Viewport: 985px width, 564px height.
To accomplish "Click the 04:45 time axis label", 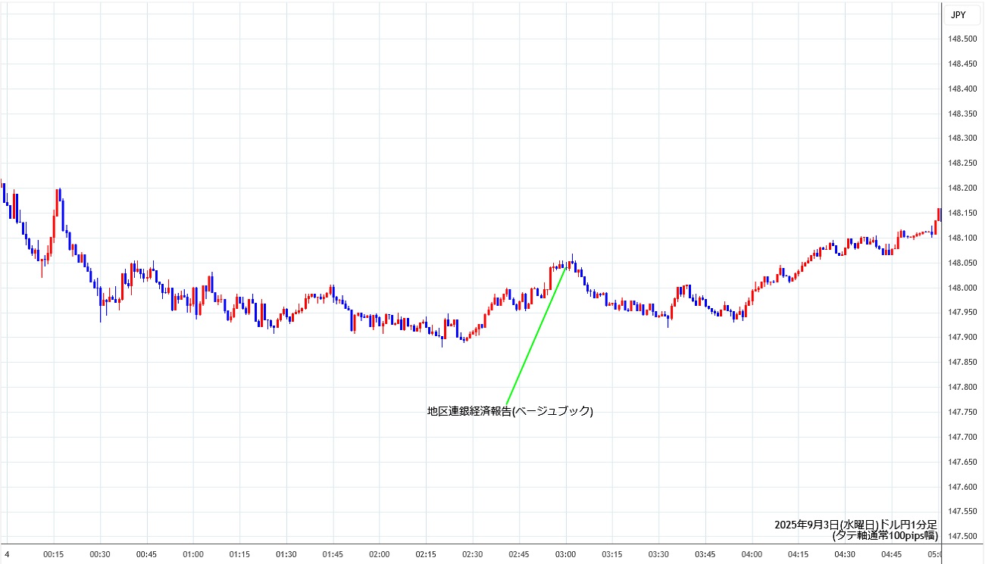I will pos(892,555).
